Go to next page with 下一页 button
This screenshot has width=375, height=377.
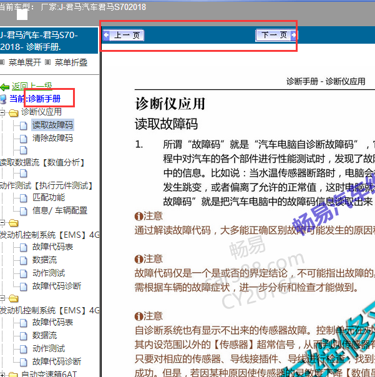[x=276, y=36]
